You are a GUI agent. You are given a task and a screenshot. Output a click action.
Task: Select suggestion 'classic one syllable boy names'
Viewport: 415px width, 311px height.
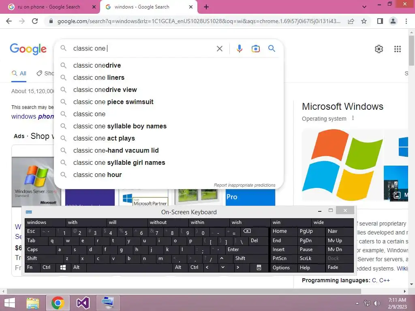[x=169, y=126]
